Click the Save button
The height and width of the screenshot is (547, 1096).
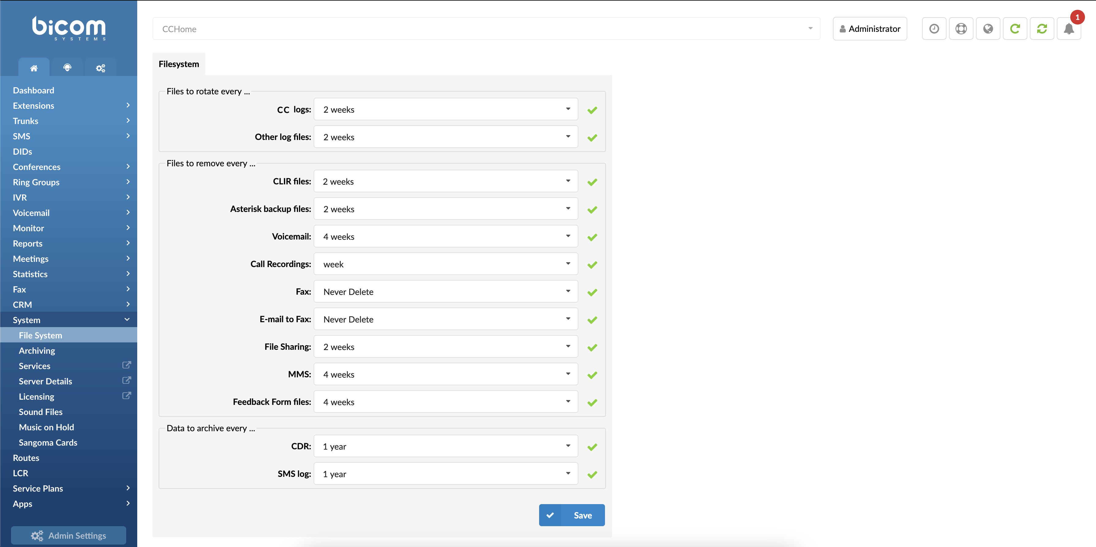572,515
